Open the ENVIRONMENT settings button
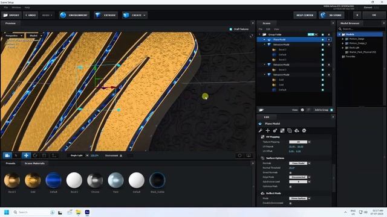387x217 pixels. [74, 15]
